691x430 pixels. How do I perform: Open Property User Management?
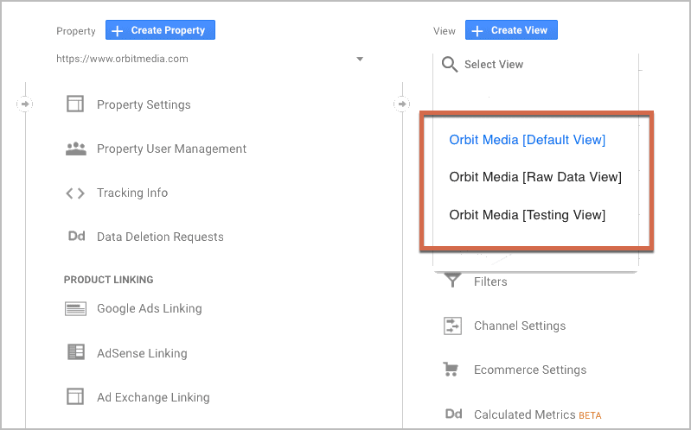pos(171,149)
